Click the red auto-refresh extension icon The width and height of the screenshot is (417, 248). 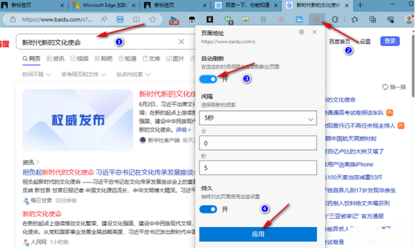317,19
